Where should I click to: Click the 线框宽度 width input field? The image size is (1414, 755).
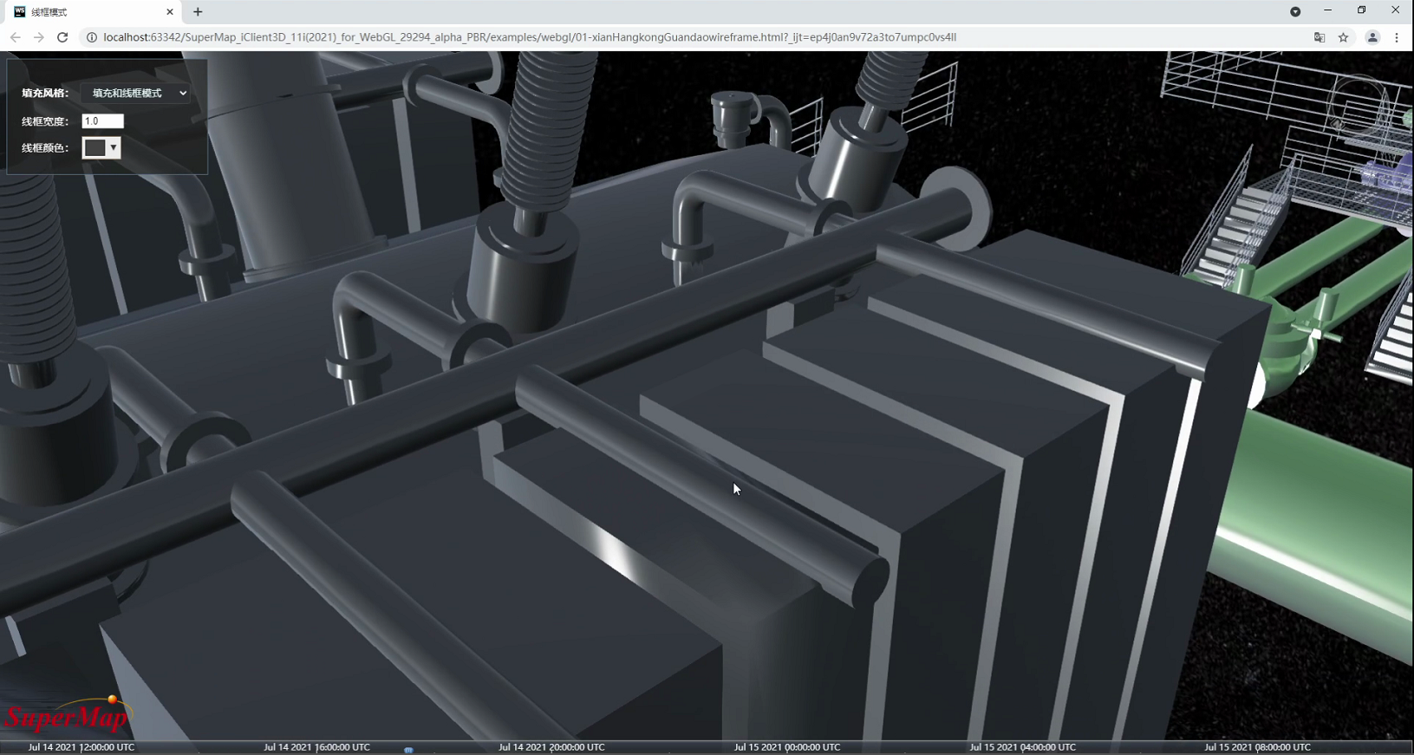(x=102, y=121)
